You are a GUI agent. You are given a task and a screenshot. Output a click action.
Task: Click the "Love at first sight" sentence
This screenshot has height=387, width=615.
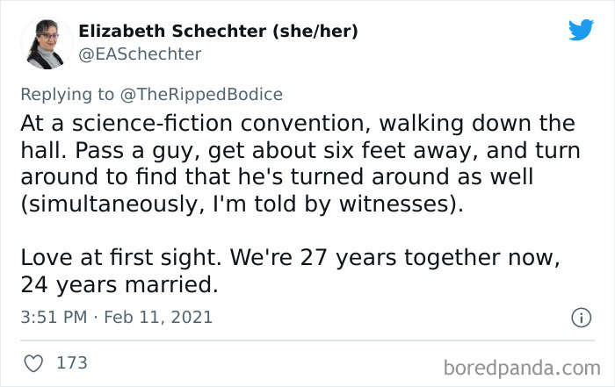pyautogui.click(x=113, y=261)
